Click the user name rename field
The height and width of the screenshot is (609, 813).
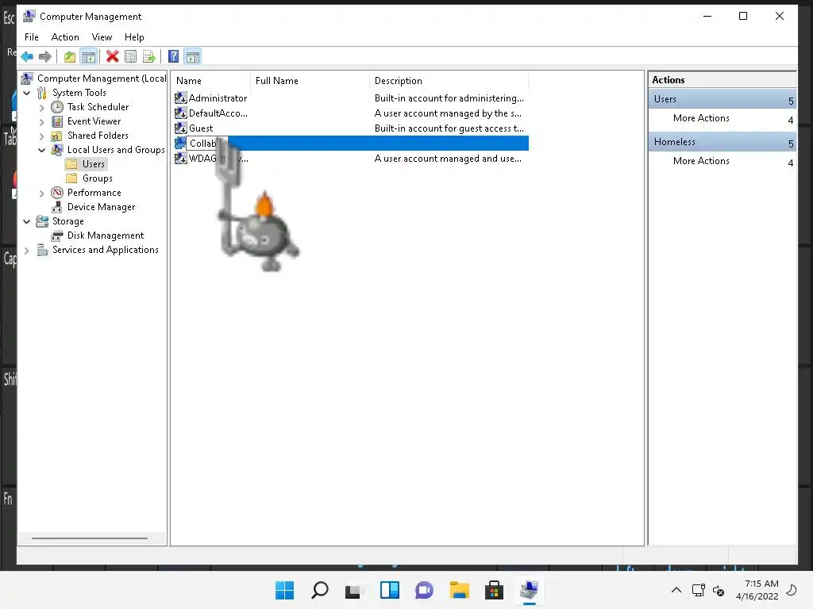pyautogui.click(x=206, y=144)
